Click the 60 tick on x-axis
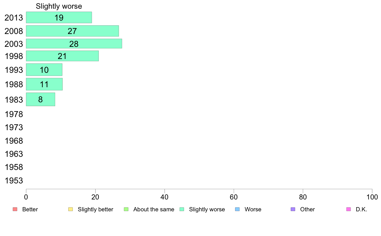Screen dimensions: 381x236 click(234, 197)
